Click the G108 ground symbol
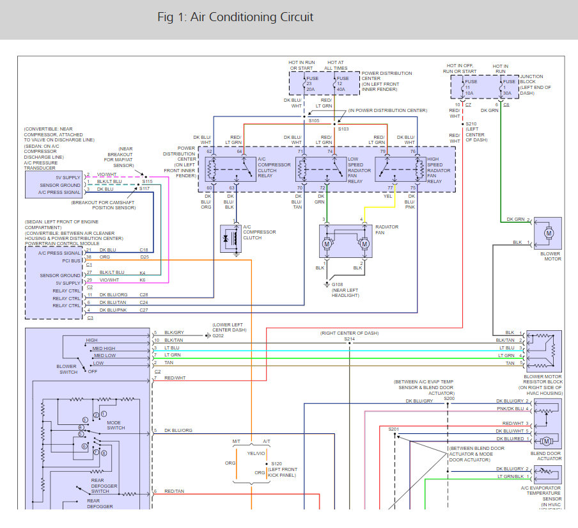 tap(327, 284)
